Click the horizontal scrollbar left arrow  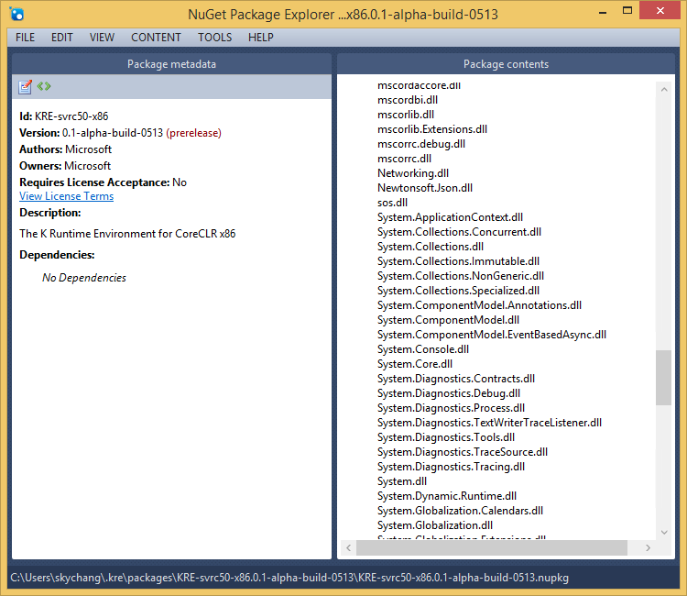pyautogui.click(x=349, y=547)
